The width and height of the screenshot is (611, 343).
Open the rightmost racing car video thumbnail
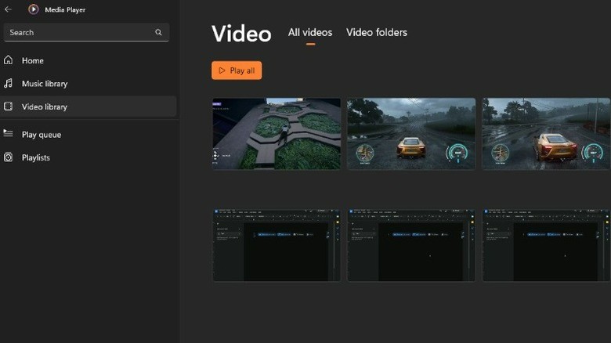[x=546, y=134]
